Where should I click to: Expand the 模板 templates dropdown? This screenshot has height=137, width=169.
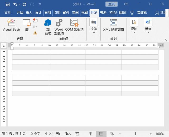point(148,26)
